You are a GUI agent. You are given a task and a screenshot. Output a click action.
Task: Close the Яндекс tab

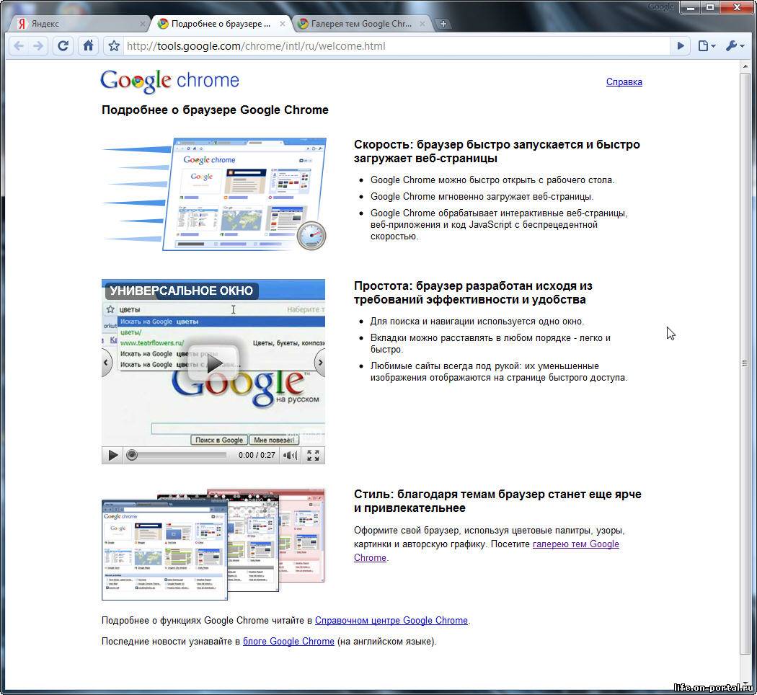(143, 24)
